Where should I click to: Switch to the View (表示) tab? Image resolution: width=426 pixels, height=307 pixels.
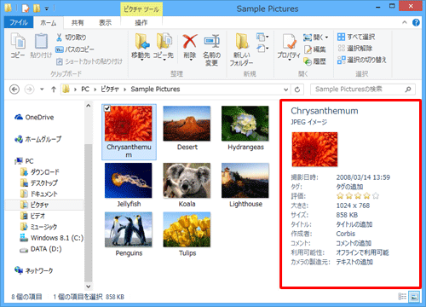[x=105, y=23]
